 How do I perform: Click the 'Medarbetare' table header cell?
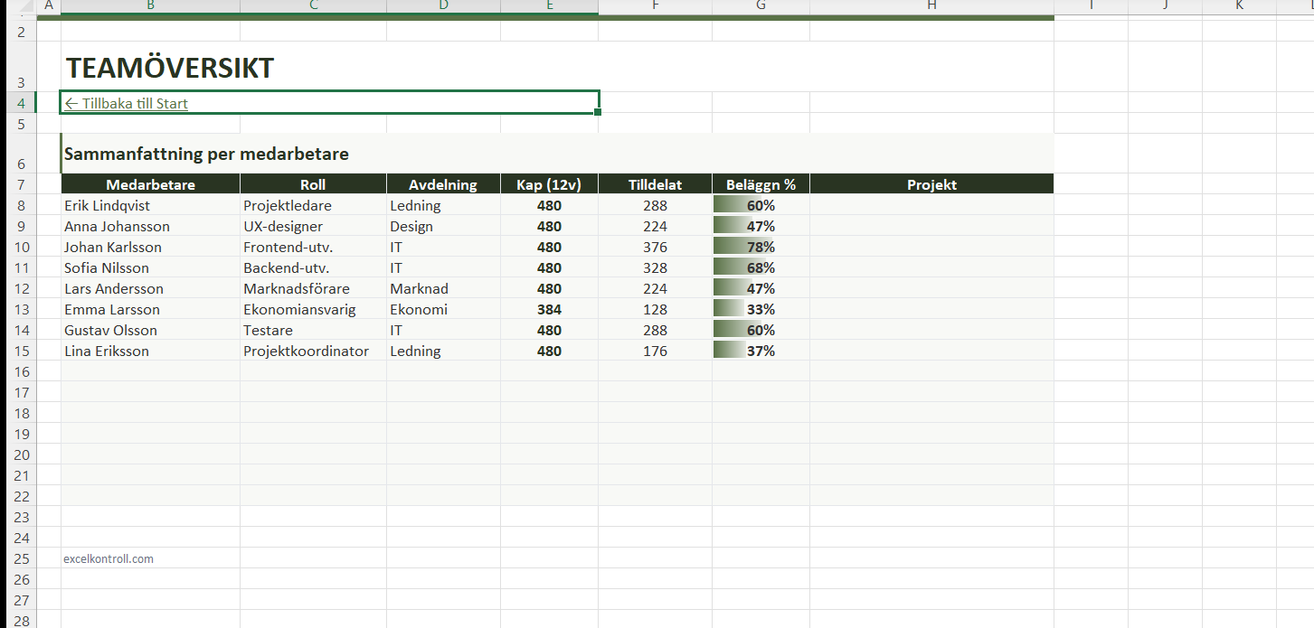tap(150, 185)
